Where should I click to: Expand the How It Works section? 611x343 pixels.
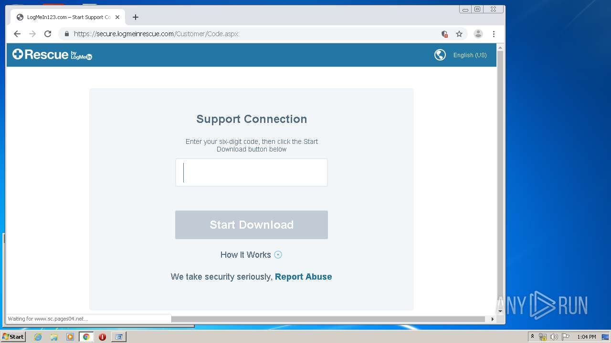[x=251, y=255]
